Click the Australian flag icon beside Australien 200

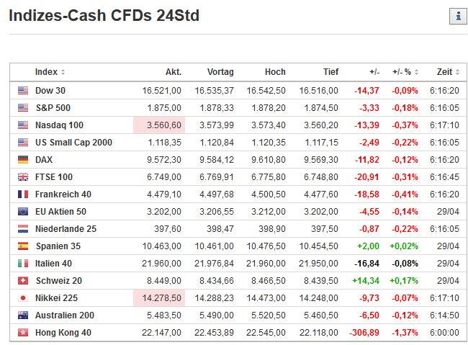click(23, 315)
